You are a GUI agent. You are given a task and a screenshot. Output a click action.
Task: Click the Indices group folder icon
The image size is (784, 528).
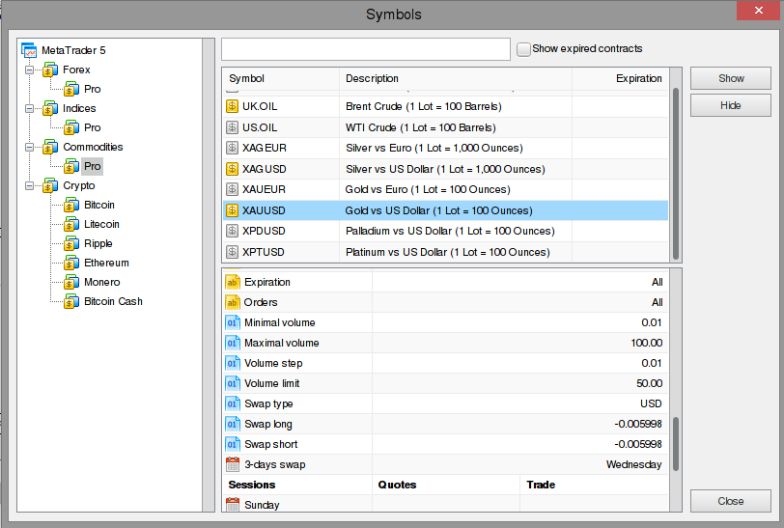click(50, 108)
